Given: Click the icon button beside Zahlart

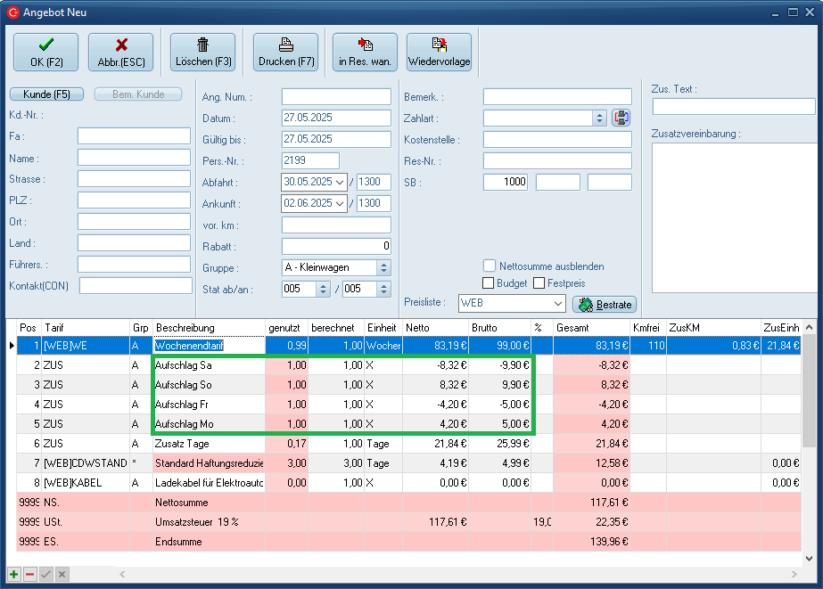Looking at the screenshot, I should pyautogui.click(x=621, y=118).
